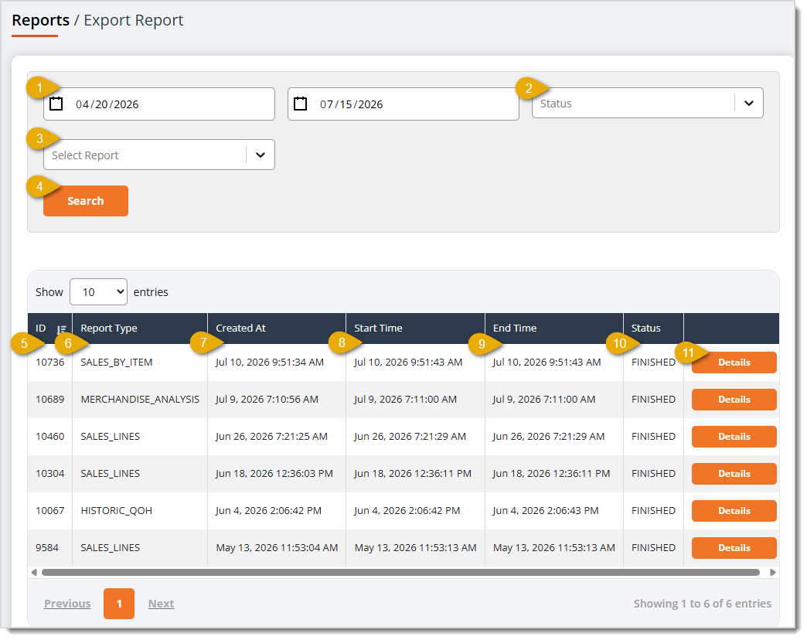Select the MERCHANDISE_ANALYSIS report type cell
The height and width of the screenshot is (640, 807).
click(140, 400)
